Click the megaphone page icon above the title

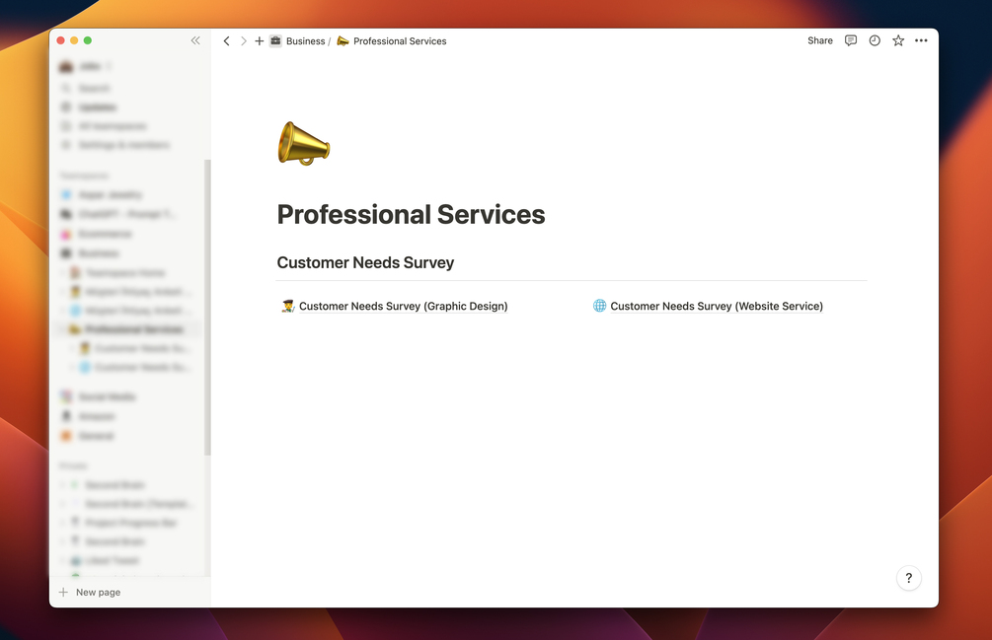click(301, 143)
